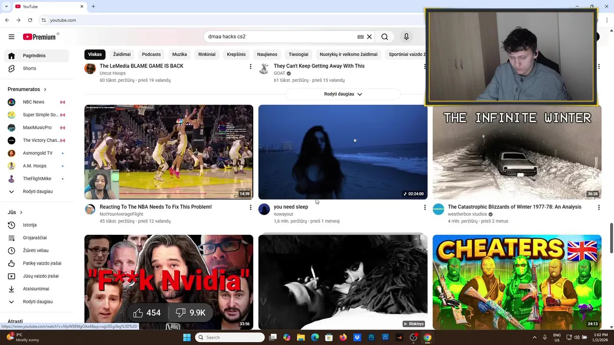This screenshot has width=614, height=345.
Task: Play the NBA basketball video thumbnail
Action: [169, 152]
